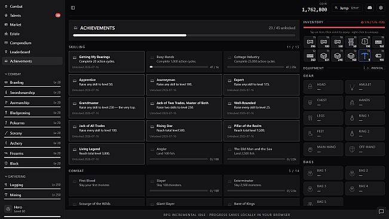Open the Leaderboard page
This screenshot has height=219, width=389.
[x=32, y=52]
